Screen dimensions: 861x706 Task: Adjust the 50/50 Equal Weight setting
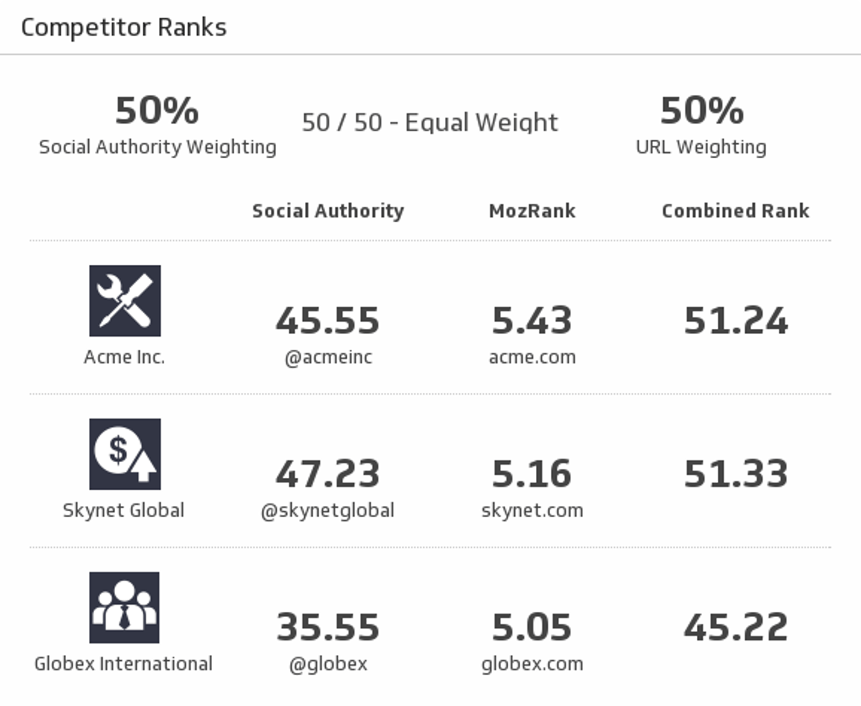click(x=429, y=122)
